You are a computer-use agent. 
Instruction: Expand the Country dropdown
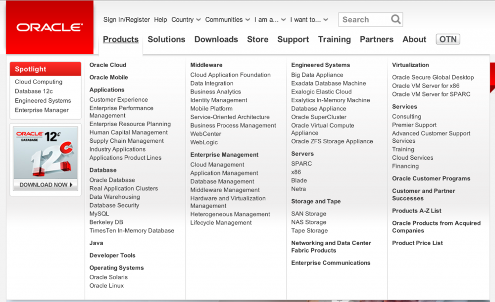(x=186, y=20)
